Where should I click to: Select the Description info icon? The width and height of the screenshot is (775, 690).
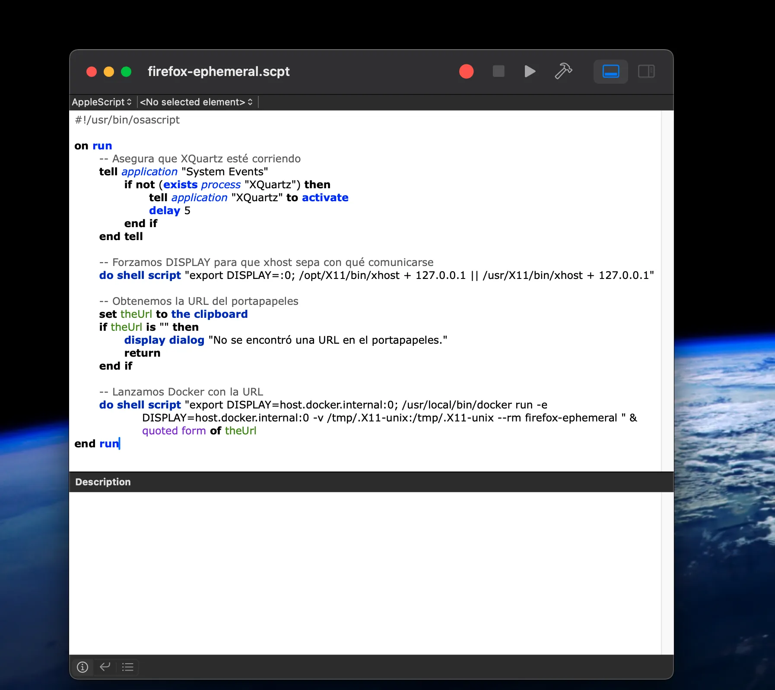(x=83, y=667)
